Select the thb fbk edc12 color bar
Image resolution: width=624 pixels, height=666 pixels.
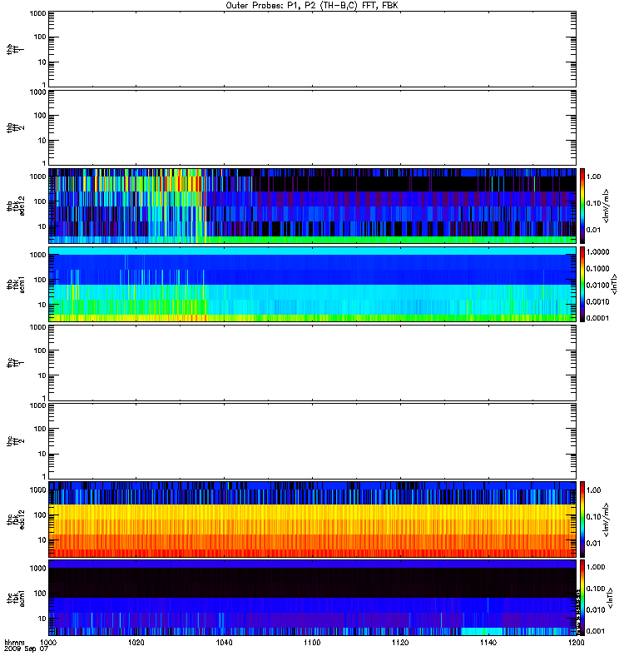coord(582,206)
